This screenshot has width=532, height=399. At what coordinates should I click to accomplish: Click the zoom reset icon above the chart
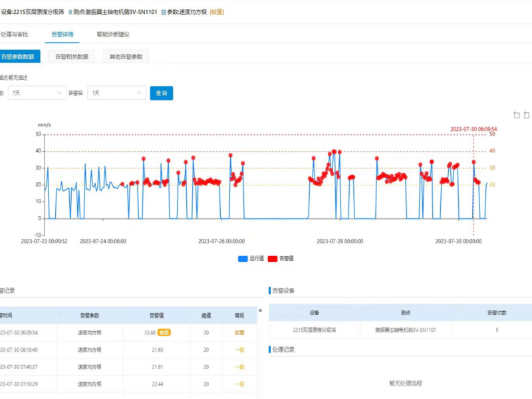[x=527, y=115]
